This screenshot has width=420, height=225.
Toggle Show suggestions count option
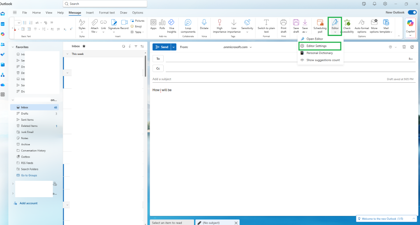pyautogui.click(x=320, y=60)
